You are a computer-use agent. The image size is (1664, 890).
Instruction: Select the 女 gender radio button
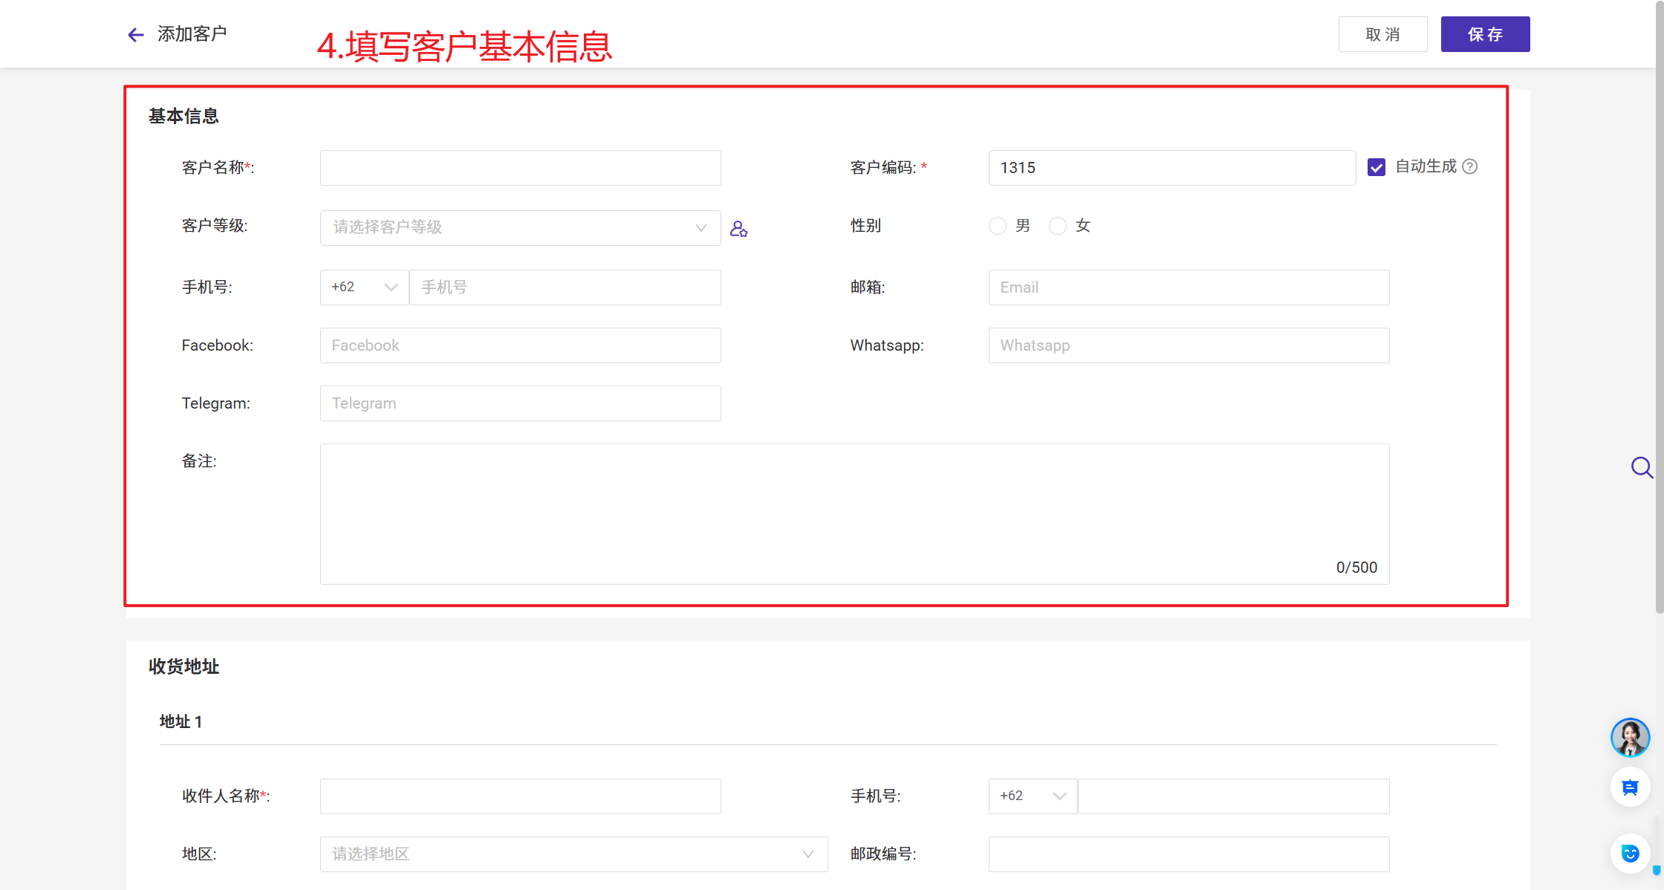1058,226
